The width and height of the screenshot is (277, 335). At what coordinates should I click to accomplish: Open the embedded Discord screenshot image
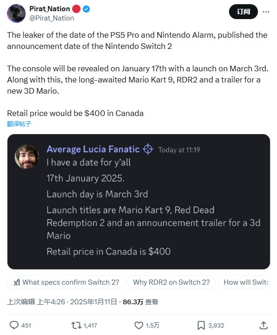pos(139,202)
